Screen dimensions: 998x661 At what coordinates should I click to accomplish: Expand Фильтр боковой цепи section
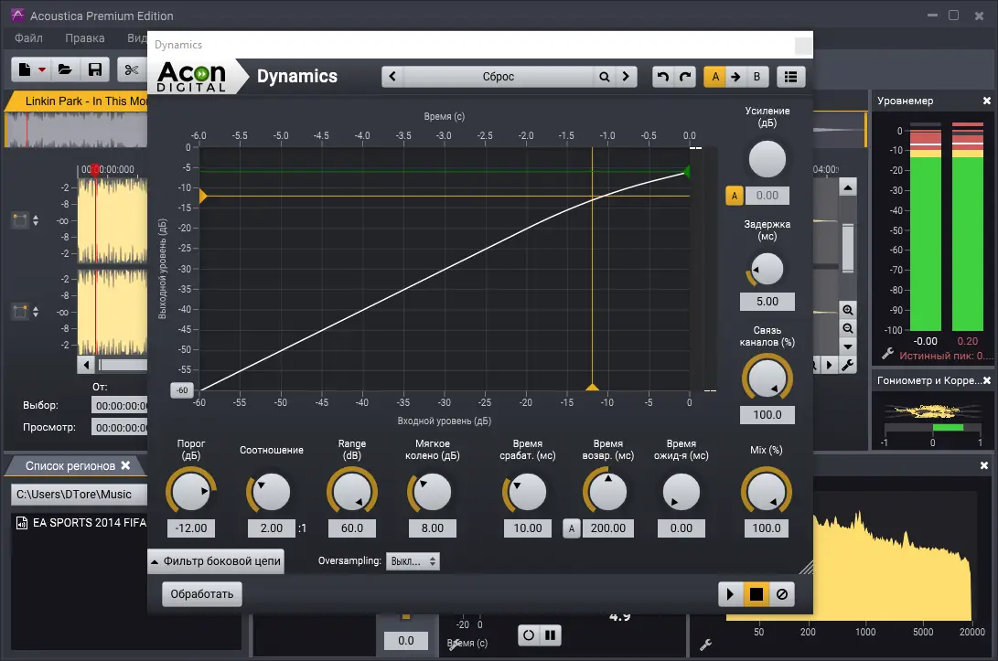click(x=216, y=561)
